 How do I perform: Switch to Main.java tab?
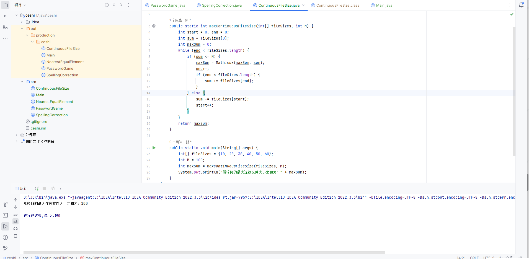coord(381,5)
